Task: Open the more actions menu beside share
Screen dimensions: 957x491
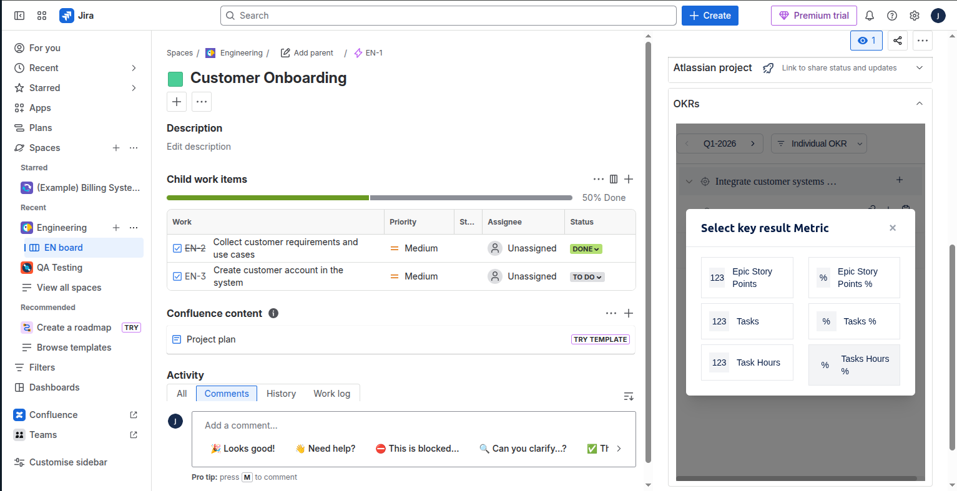Action: 923,41
